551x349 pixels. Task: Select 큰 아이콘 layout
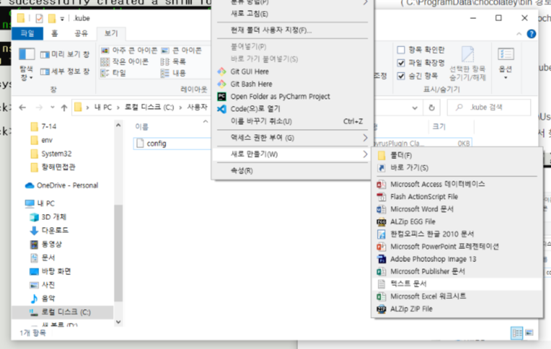181,50
